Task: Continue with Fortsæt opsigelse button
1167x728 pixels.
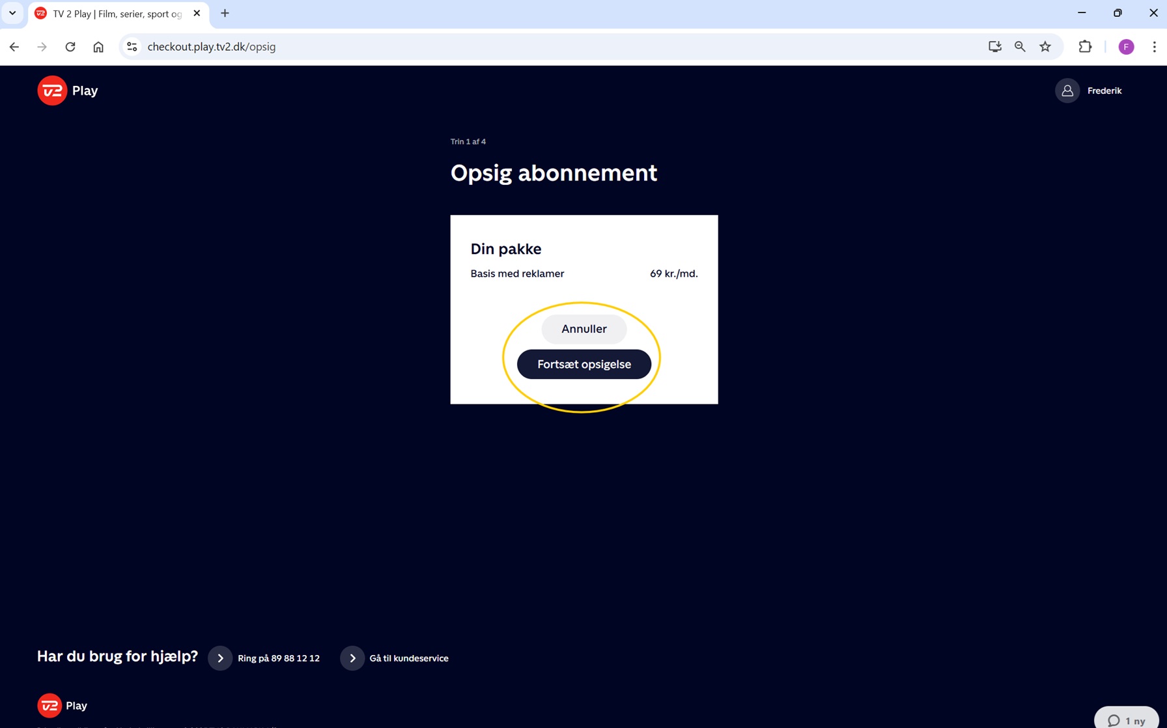Action: point(583,364)
